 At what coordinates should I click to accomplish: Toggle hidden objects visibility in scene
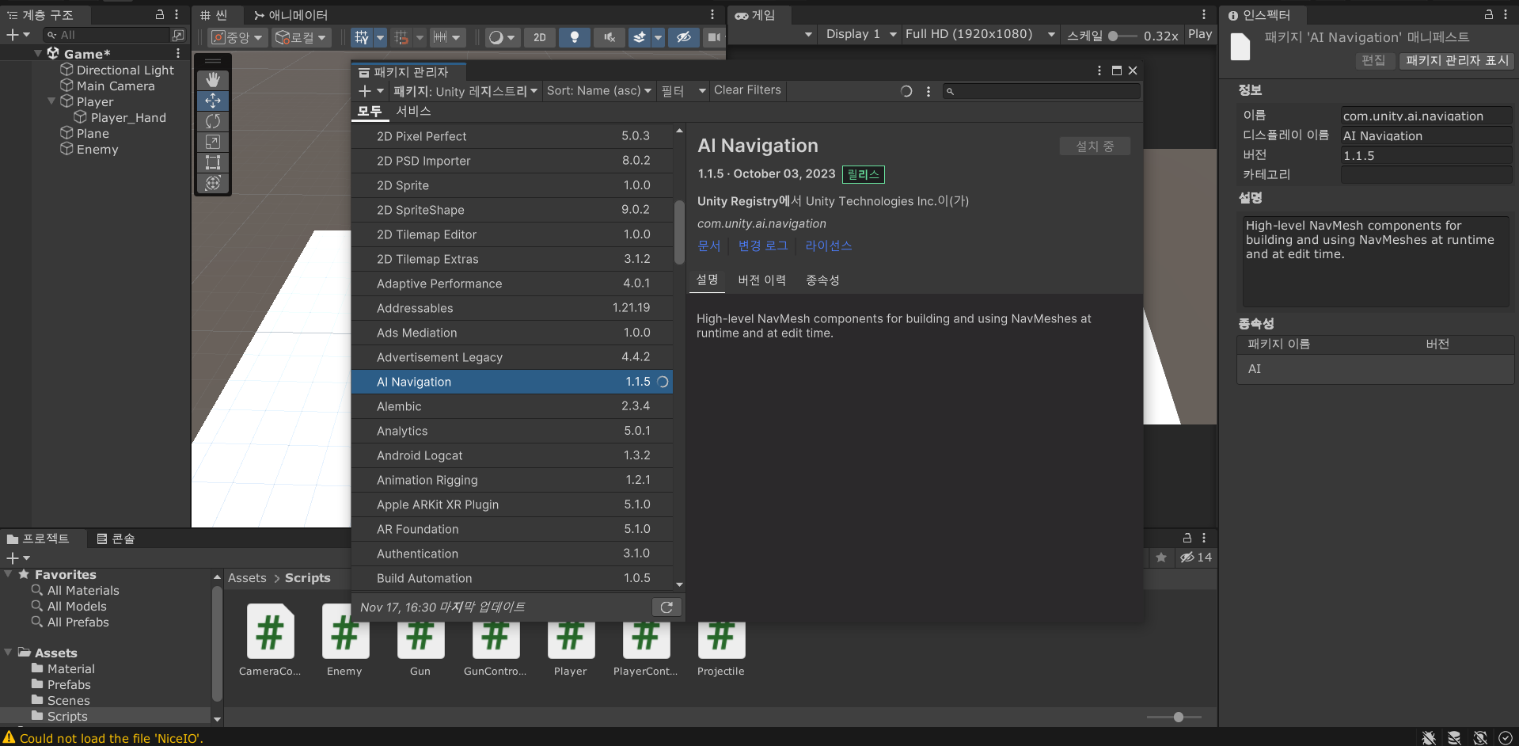coord(684,37)
